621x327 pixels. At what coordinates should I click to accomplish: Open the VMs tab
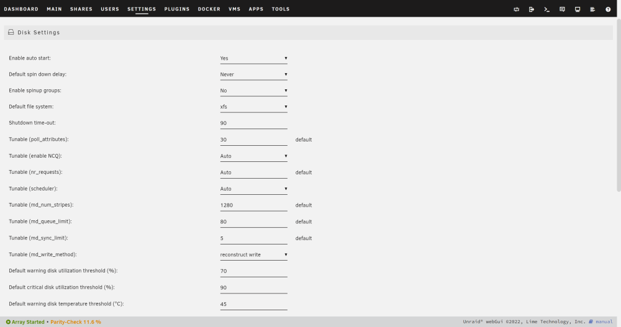(x=235, y=9)
